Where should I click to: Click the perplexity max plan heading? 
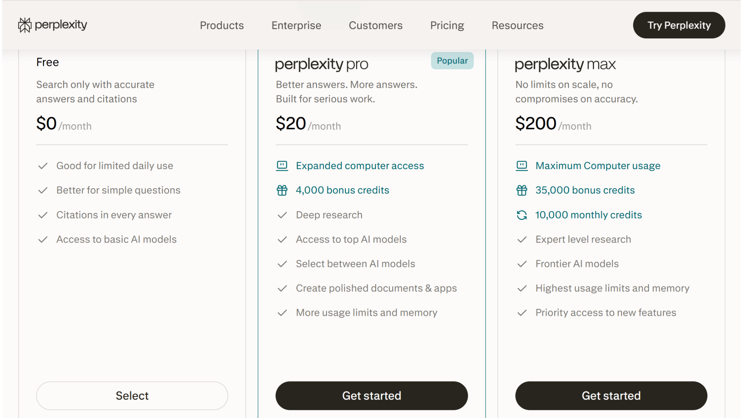(x=565, y=65)
